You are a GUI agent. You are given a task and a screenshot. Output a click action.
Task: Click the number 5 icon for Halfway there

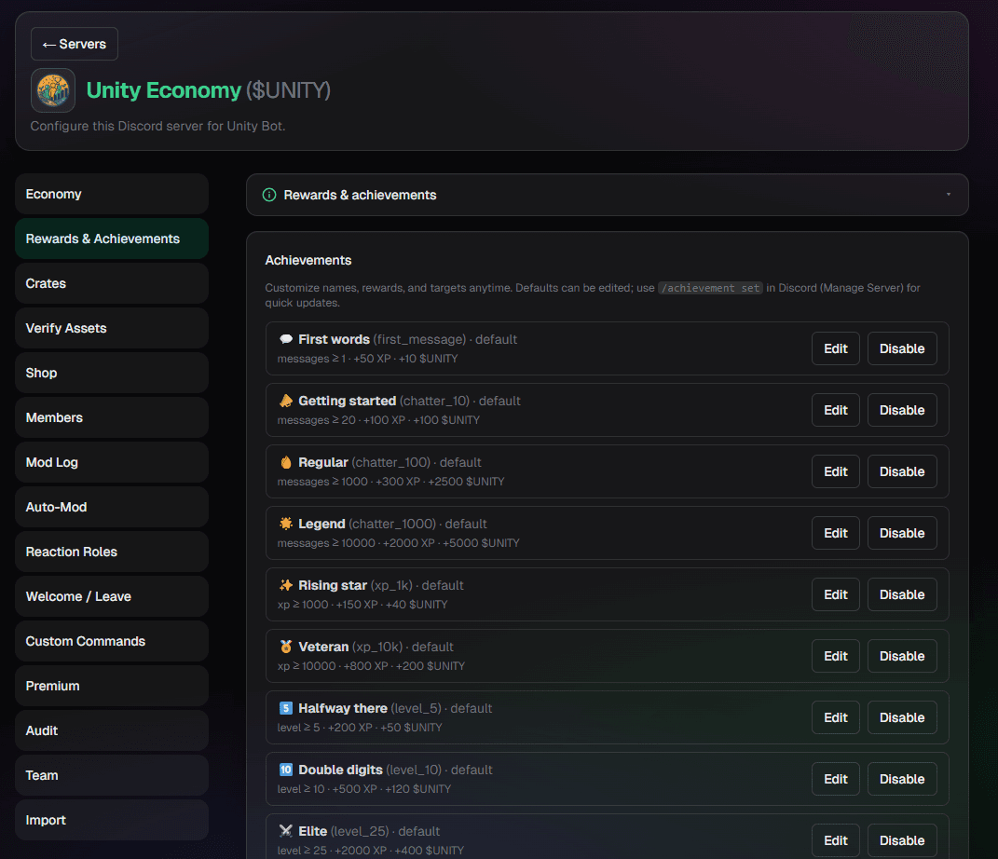286,708
